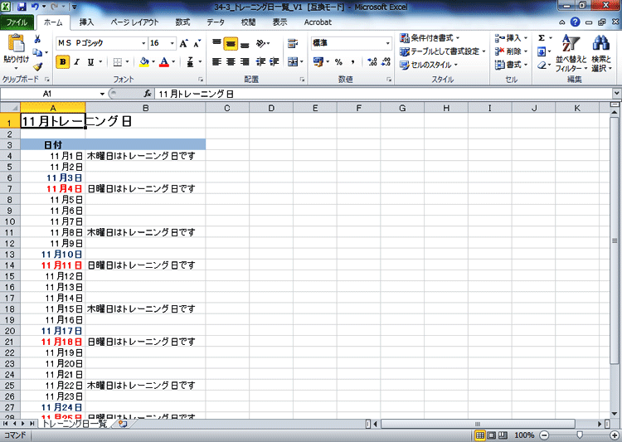Open the number format dropdown 標準
This screenshot has width=622, height=442.
[x=387, y=43]
